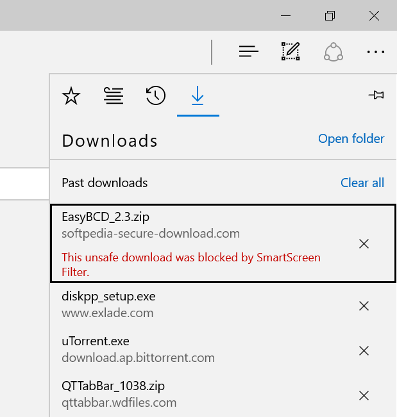
Task: Remove QTTabBar_1038.zip from the list
Action: 364,395
